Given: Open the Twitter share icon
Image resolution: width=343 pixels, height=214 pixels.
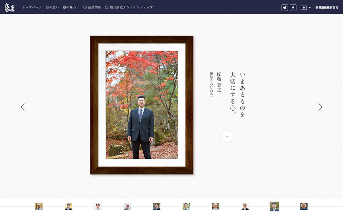Looking at the screenshot, I should (x=285, y=8).
